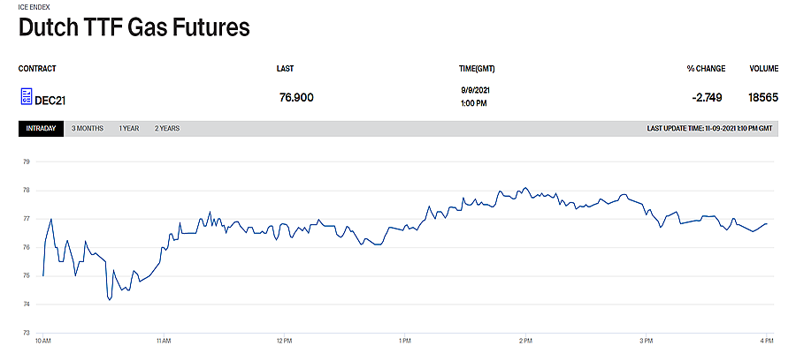Click the % CHANGE column header
This screenshot has width=796, height=353.
706,69
